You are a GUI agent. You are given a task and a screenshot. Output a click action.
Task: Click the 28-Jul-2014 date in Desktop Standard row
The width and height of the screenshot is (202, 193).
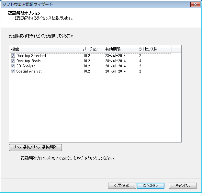[116, 56]
